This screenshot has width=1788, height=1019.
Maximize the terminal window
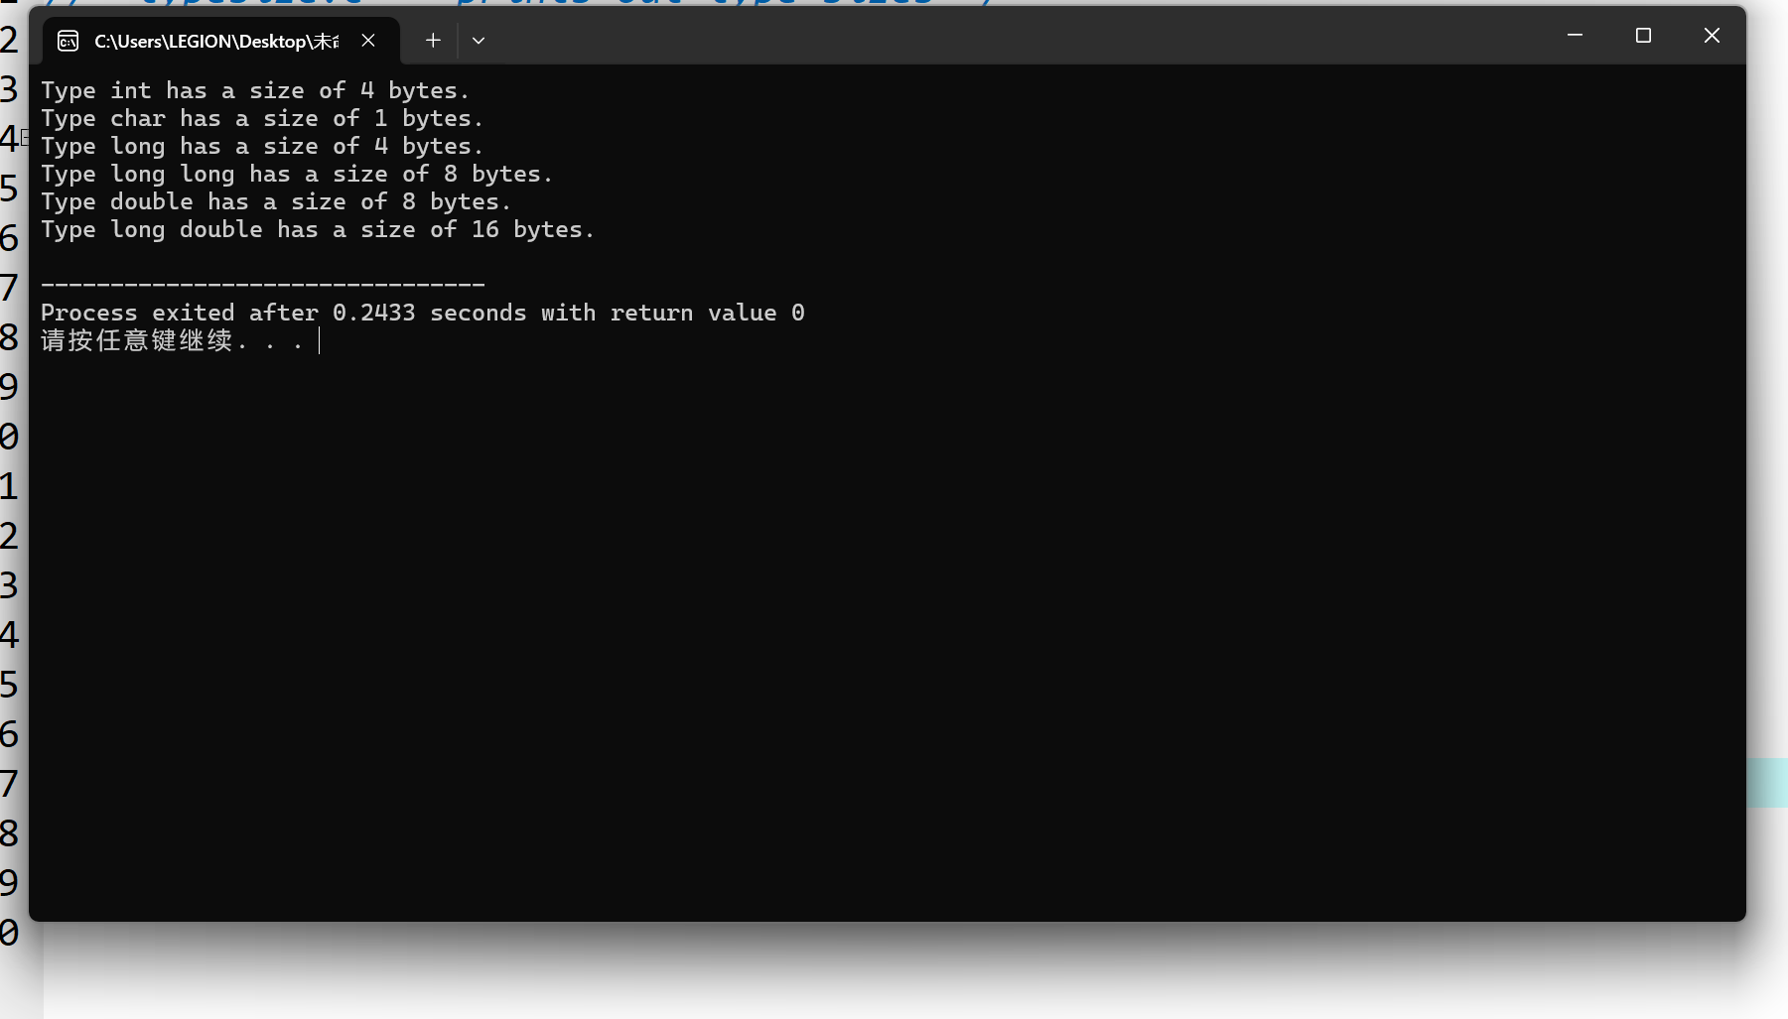pos(1643,36)
